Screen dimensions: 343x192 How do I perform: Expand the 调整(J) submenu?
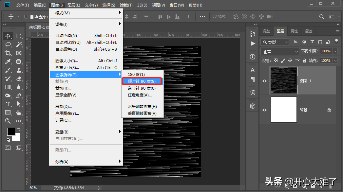[x=86, y=24]
